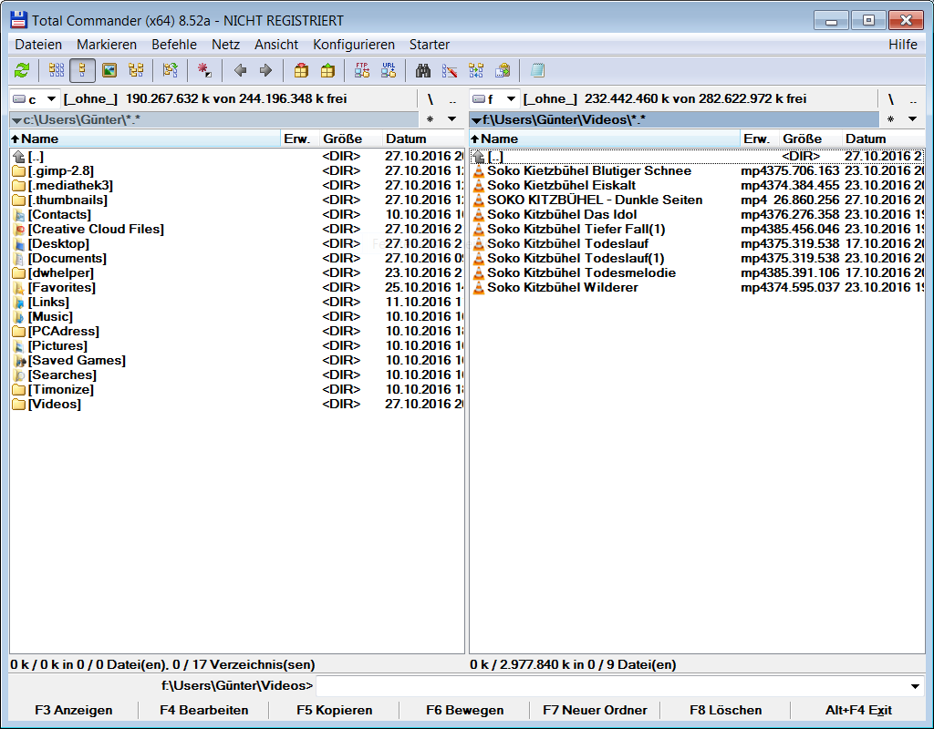934x729 pixels.
Task: Click the green Refresh (reread source) icon
Action: (22, 71)
